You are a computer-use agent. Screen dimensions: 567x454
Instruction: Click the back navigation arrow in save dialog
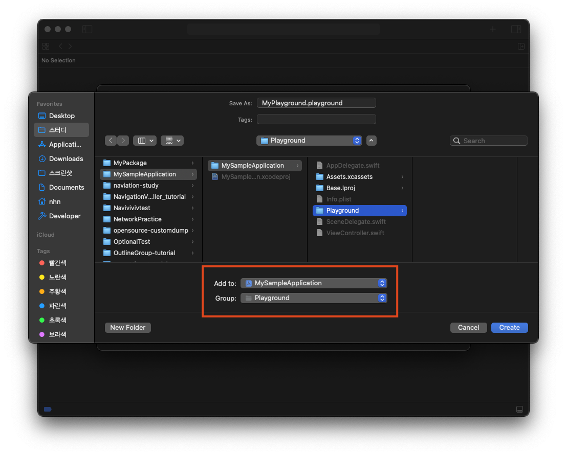pos(111,141)
